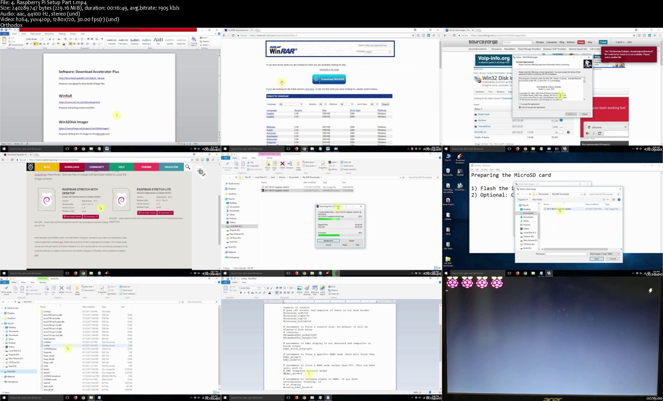Open the Extract tab under Compressed Folder Tools
The image size is (663, 401).
269,158
